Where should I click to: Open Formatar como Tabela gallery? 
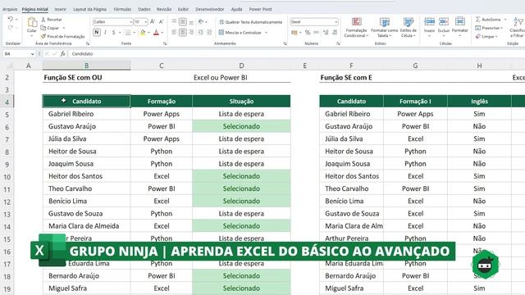(385, 27)
